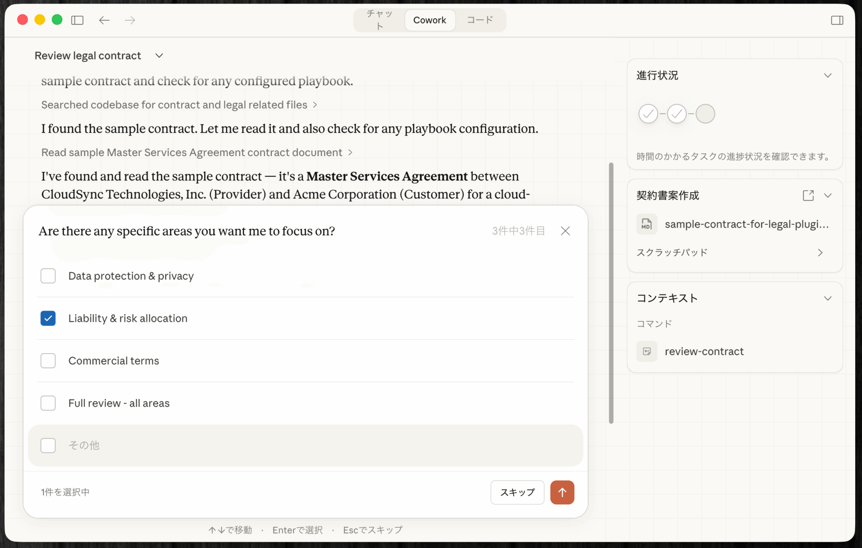Click the orange send arrow button

(562, 492)
